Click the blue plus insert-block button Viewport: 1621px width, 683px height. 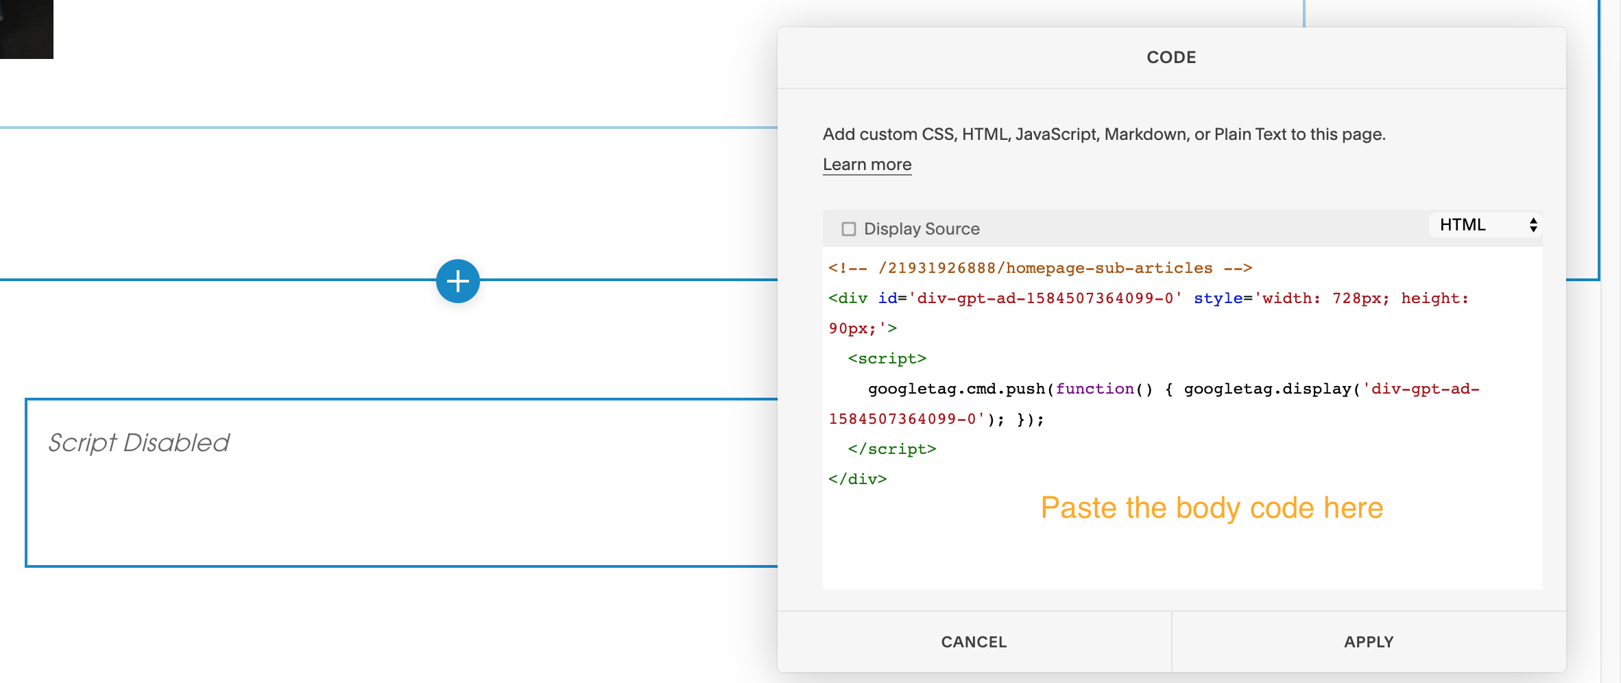[x=458, y=281]
